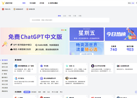The image size is (137, 98).
Task: Click the 投稿反馈 heart icon
Action: click(x=27, y=9)
